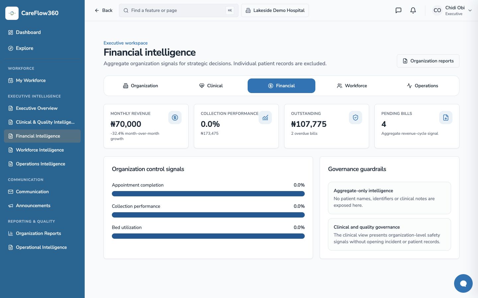This screenshot has height=298, width=478.
Task: Go Back using the Back button
Action: [x=104, y=10]
